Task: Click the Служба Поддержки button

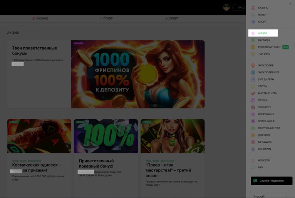Action: [x=272, y=181]
